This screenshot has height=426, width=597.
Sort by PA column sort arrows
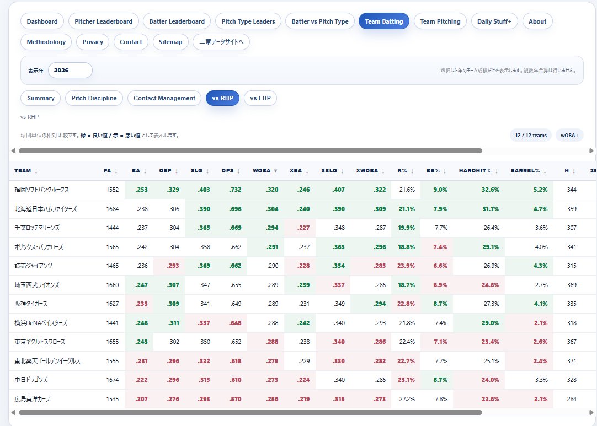pyautogui.click(x=116, y=171)
